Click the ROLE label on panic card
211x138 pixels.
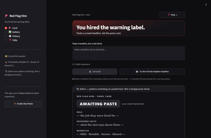(79, 112)
